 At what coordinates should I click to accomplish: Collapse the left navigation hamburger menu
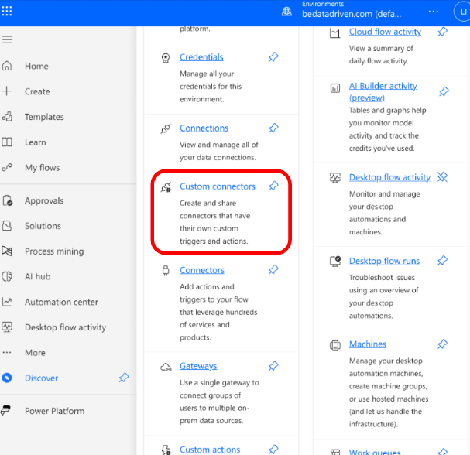(8, 39)
